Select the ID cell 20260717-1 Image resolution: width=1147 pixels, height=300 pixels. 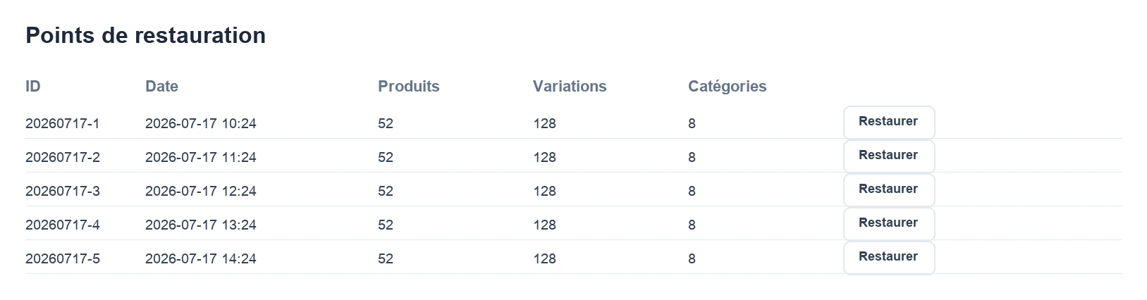[x=63, y=124]
